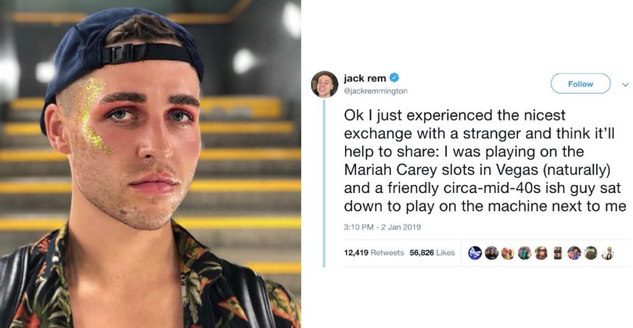Open the dark green liker avatar
This screenshot has height=328, width=633.
click(591, 253)
